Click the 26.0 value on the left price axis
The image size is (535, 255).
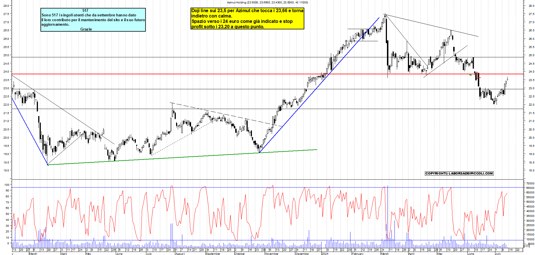tap(6, 39)
